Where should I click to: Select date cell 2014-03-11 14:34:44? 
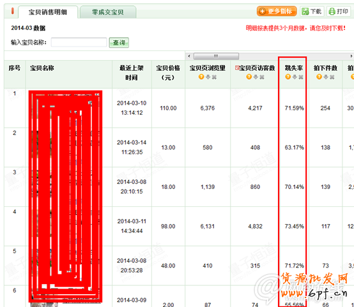(x=132, y=226)
